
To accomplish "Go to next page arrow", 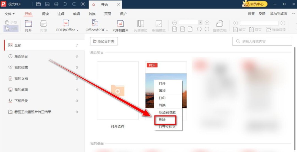I will click(283, 23).
